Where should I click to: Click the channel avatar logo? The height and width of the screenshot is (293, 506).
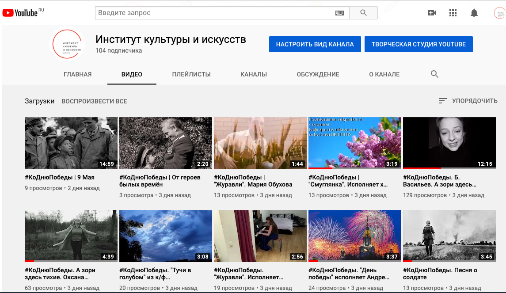pyautogui.click(x=68, y=44)
